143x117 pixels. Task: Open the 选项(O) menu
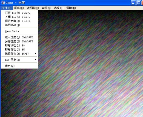pos(59,8)
